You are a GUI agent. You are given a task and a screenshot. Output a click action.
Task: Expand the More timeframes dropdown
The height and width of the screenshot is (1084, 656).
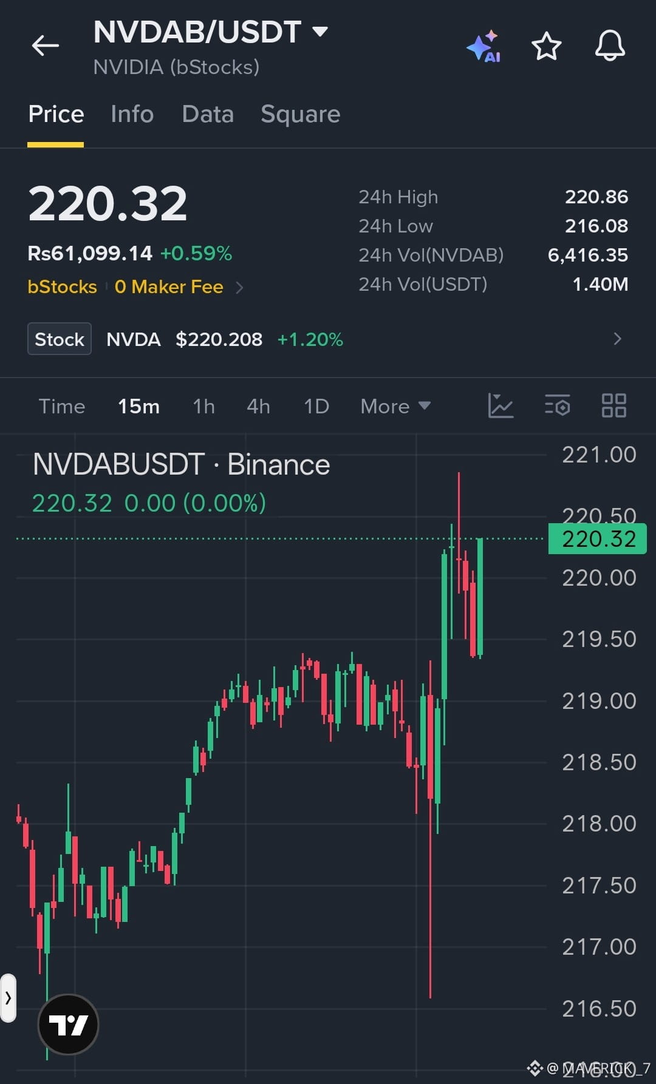click(395, 406)
